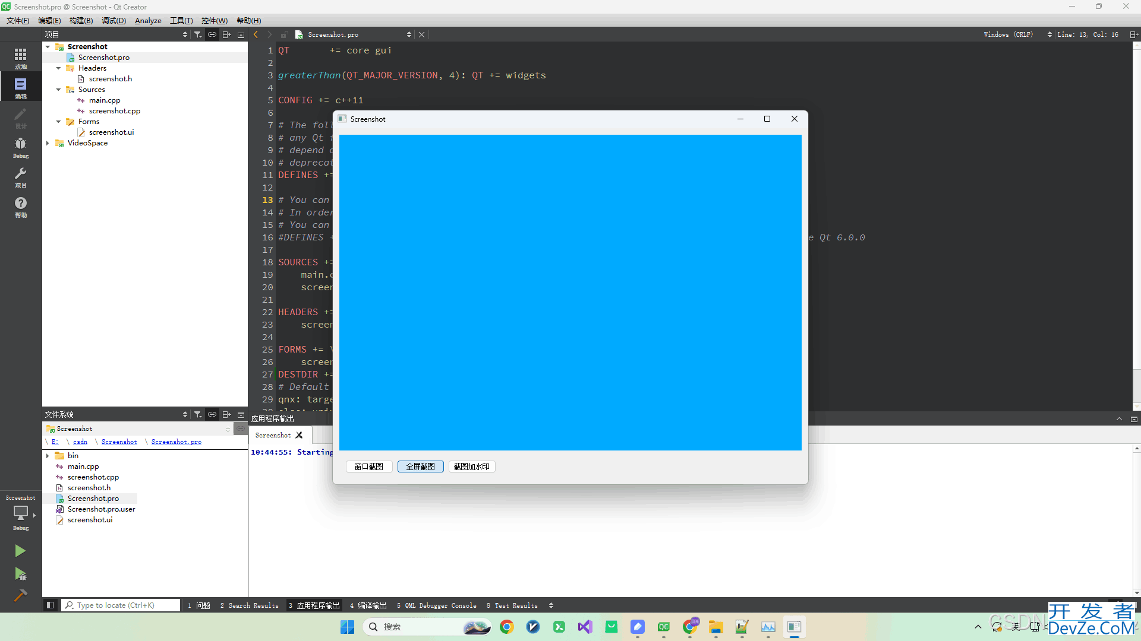The image size is (1141, 641).
Task: Expand the bin folder in File System
Action: click(x=48, y=455)
